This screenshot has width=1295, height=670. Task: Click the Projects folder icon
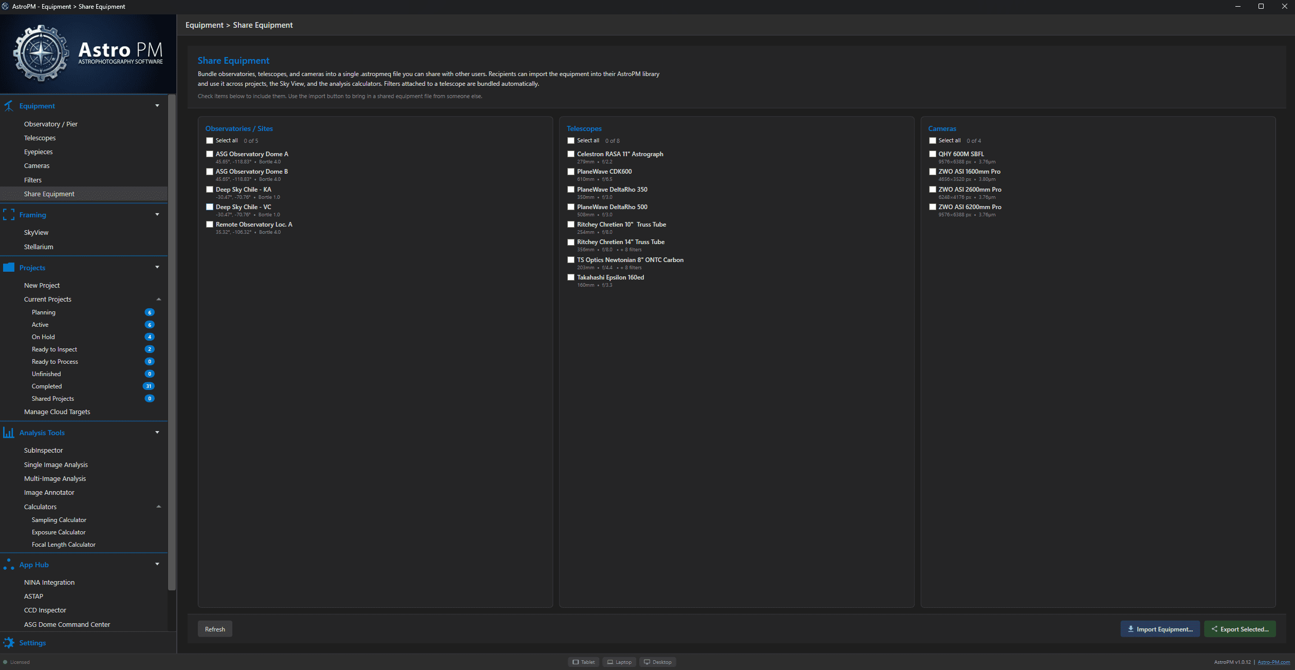pyautogui.click(x=9, y=267)
